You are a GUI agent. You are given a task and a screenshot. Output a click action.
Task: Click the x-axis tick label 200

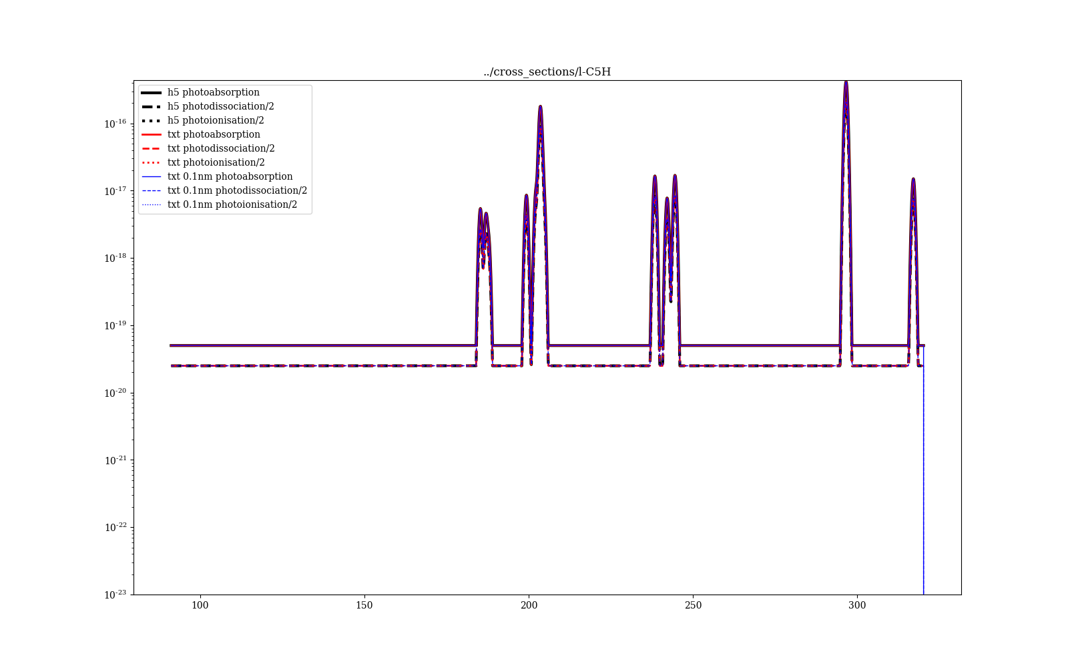(529, 605)
